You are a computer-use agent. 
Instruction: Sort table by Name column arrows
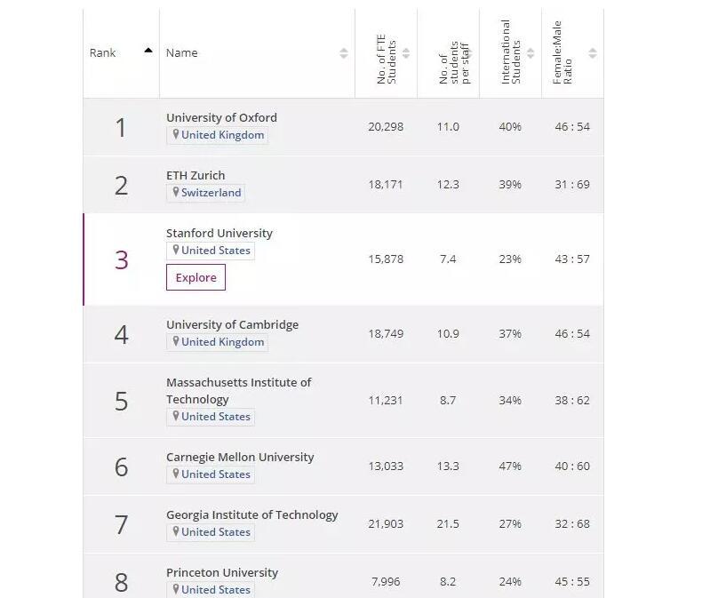(344, 53)
